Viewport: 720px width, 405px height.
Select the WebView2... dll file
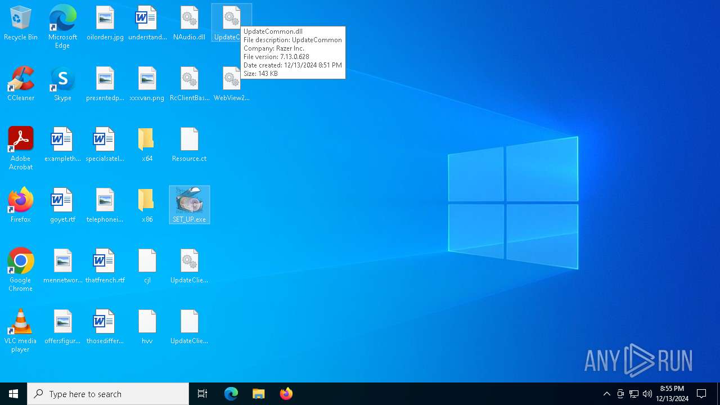[x=231, y=84]
